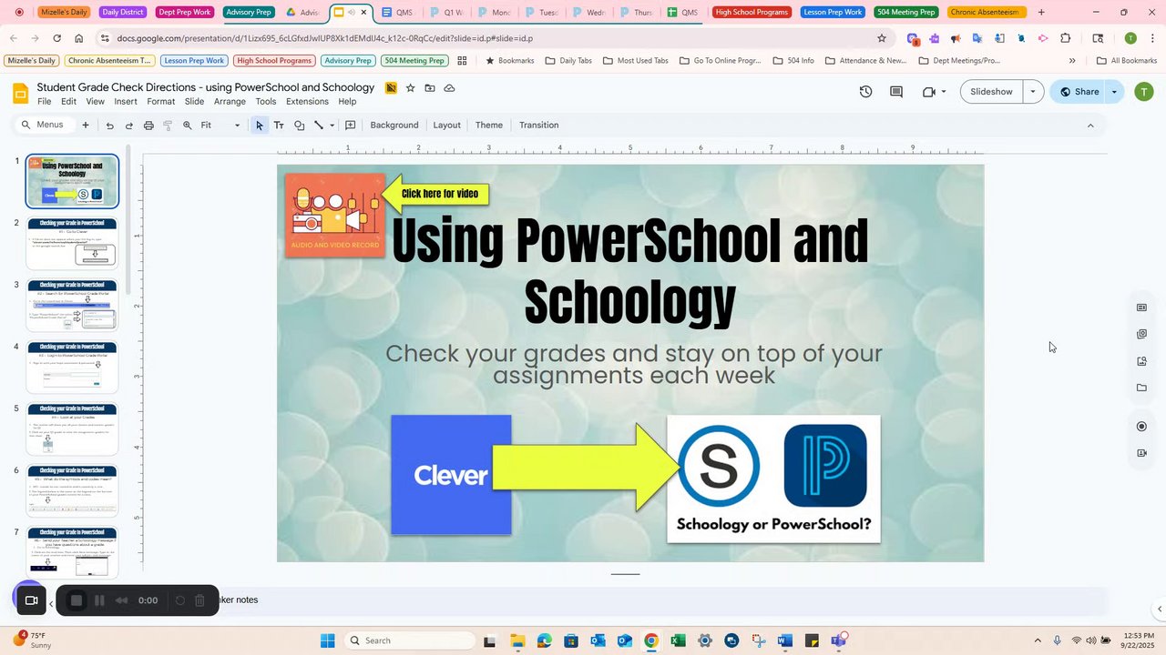This screenshot has height=655, width=1166.
Task: Collapse the toolbar with the up chevron
Action: tap(1090, 126)
